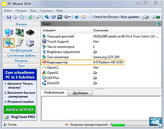Screen dimensions: 164x129
Task: Open the Правка menu
Action: pyautogui.click(x=21, y=11)
